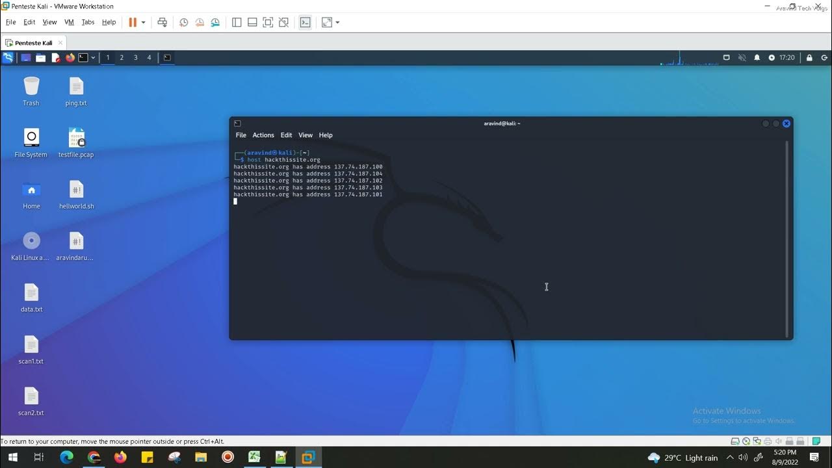The image size is (832, 468).
Task: Show hidden Windows tray icons chevron
Action: click(730, 458)
